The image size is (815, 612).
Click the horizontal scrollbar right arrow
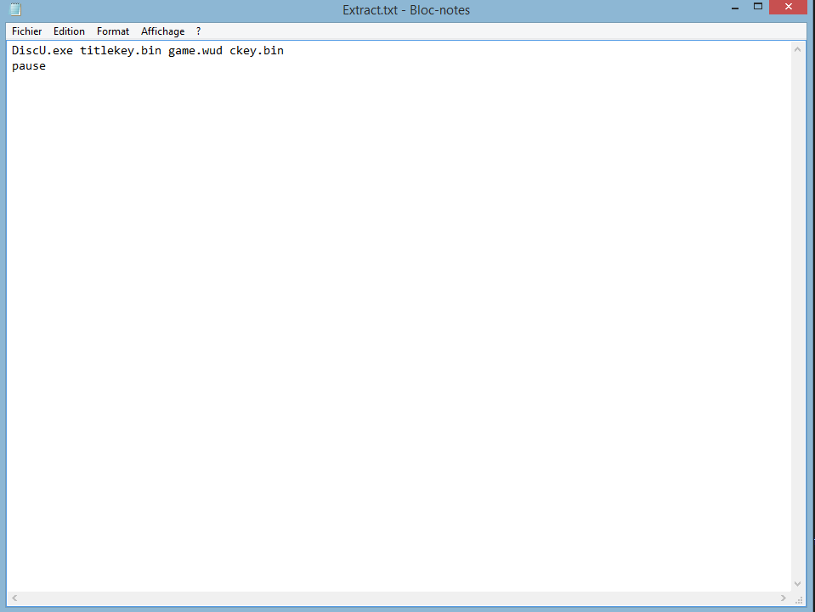click(784, 598)
